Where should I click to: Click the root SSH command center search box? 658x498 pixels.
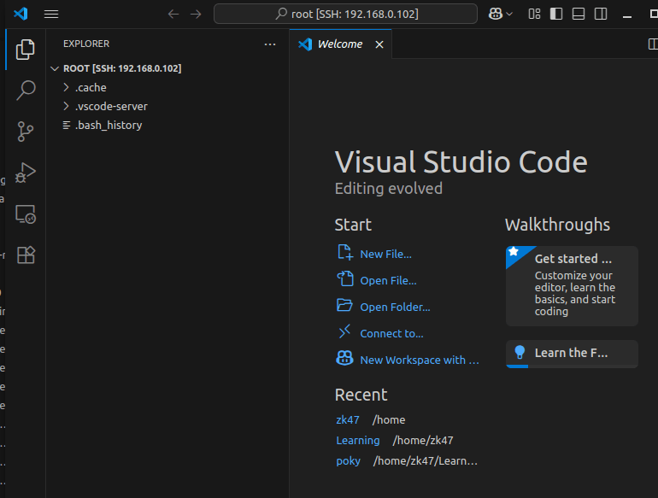[345, 14]
